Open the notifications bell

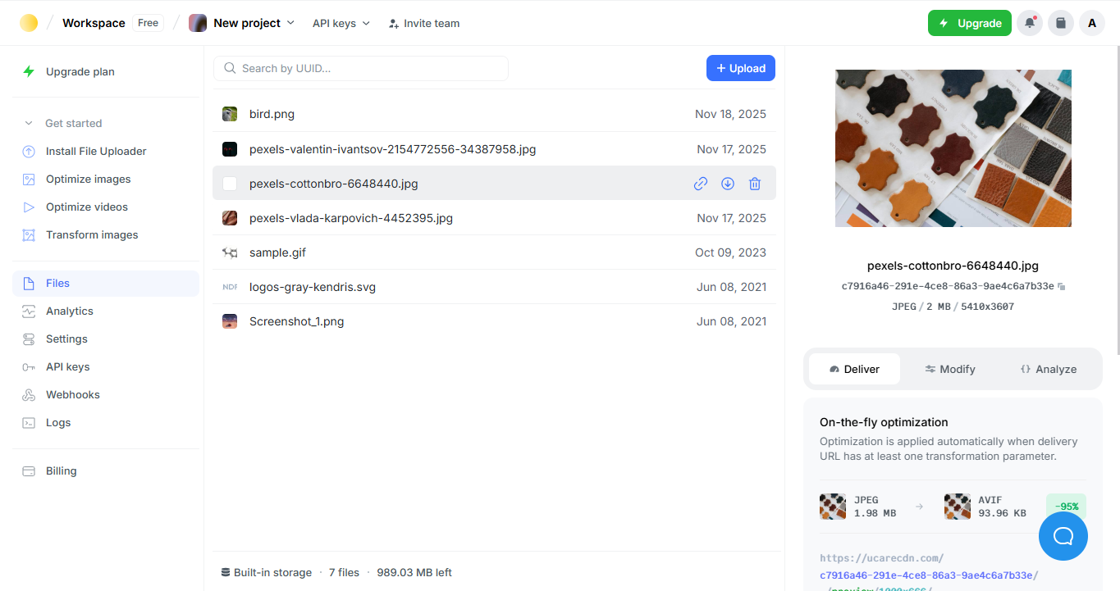click(x=1029, y=23)
